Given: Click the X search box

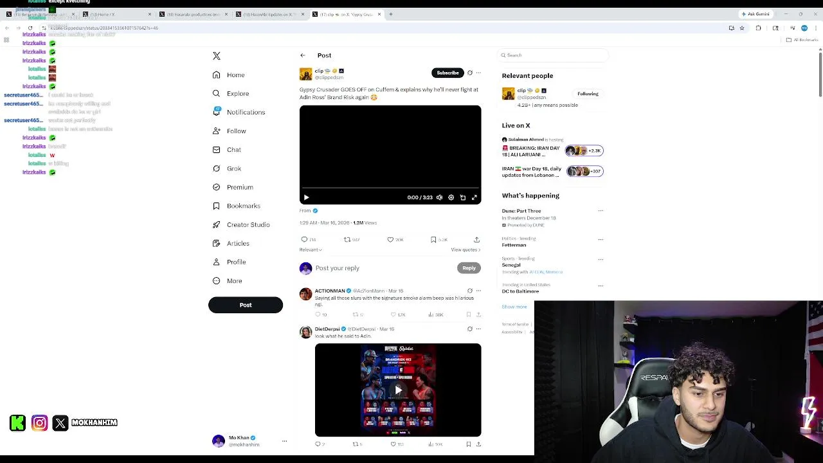Looking at the screenshot, I should 553,55.
